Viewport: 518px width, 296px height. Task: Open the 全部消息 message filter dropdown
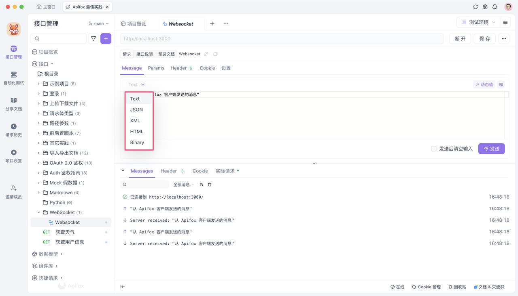183,184
